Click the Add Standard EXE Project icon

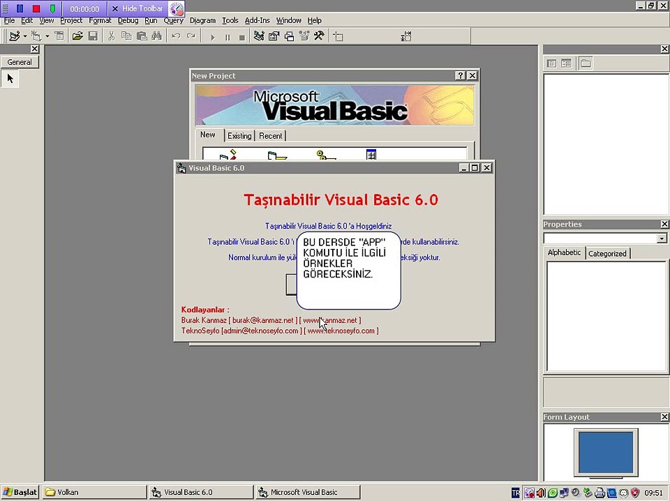tap(15, 36)
